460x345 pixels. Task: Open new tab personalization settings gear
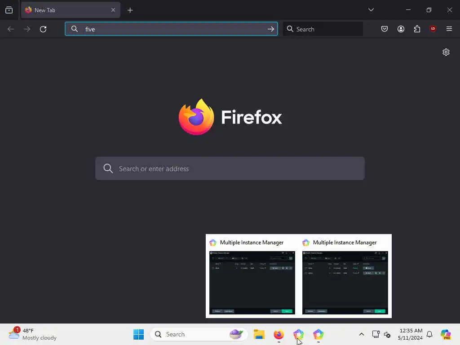click(x=446, y=52)
